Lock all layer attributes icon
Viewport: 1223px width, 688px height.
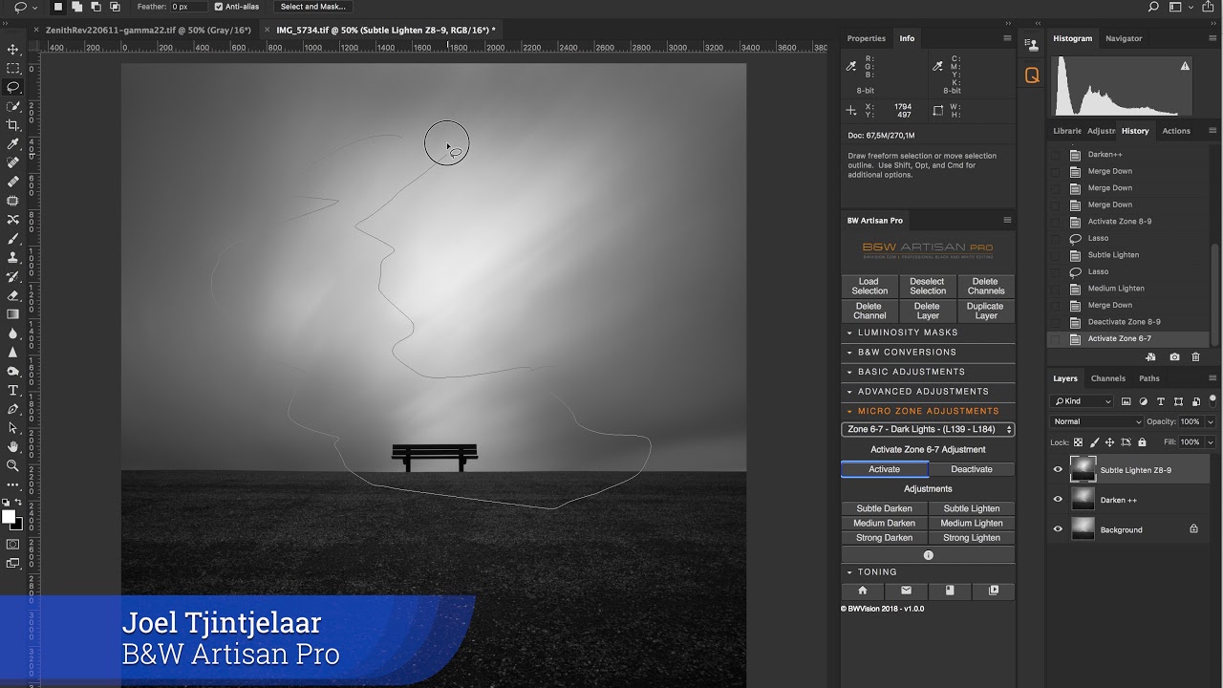(x=1142, y=442)
